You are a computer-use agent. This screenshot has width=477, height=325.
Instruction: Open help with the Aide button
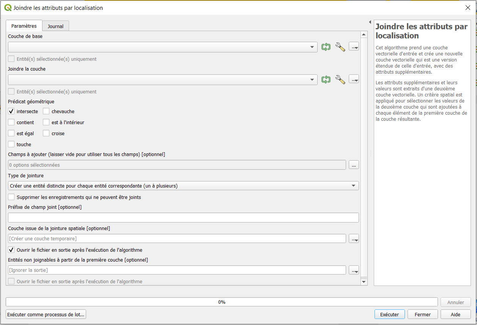(x=456, y=314)
